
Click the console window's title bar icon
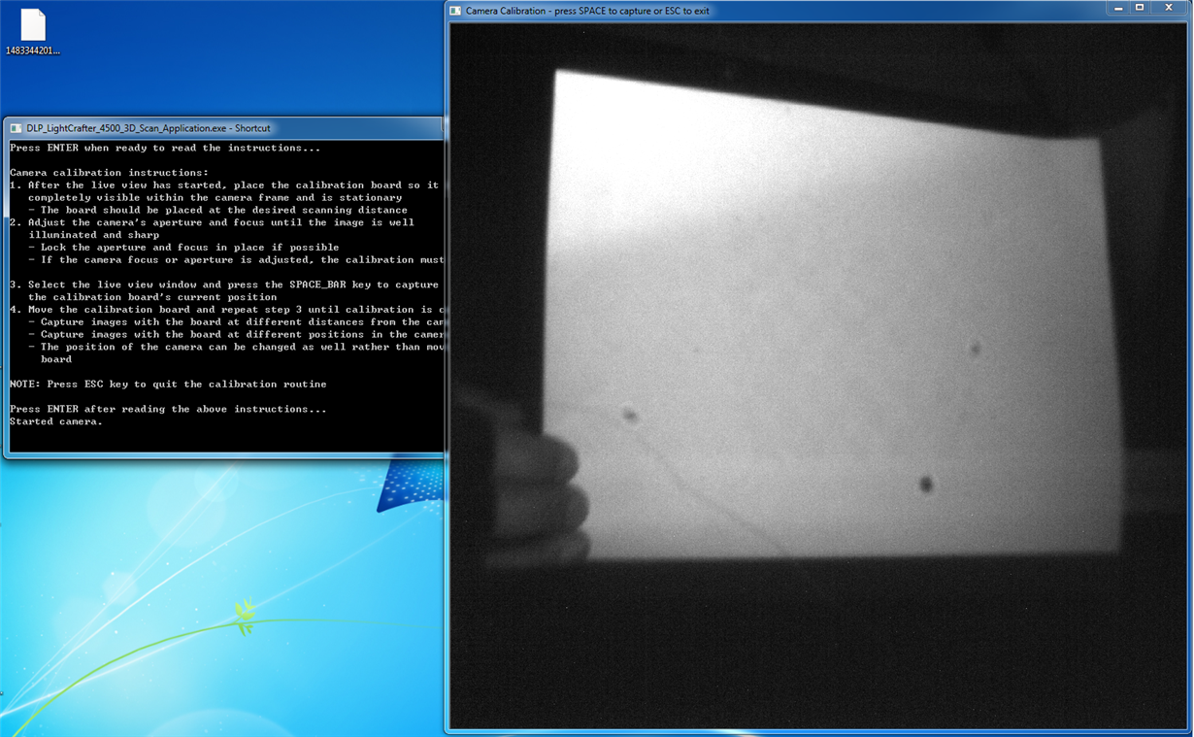[x=17, y=128]
